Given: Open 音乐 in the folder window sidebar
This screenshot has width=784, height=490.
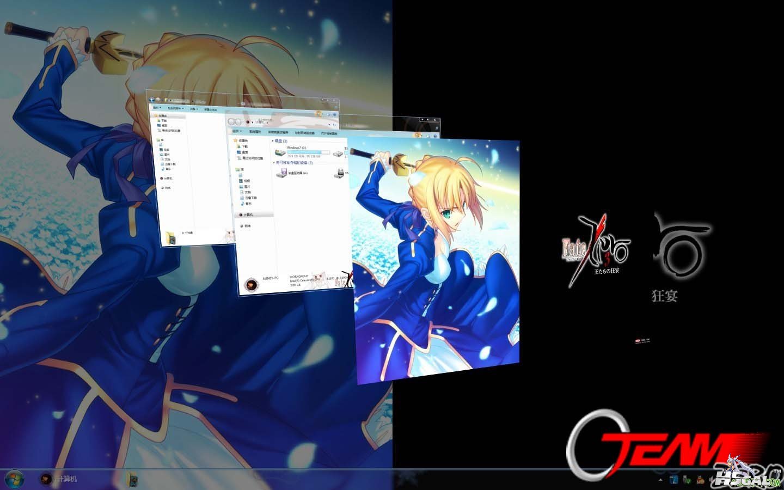Looking at the screenshot, I should (x=167, y=169).
